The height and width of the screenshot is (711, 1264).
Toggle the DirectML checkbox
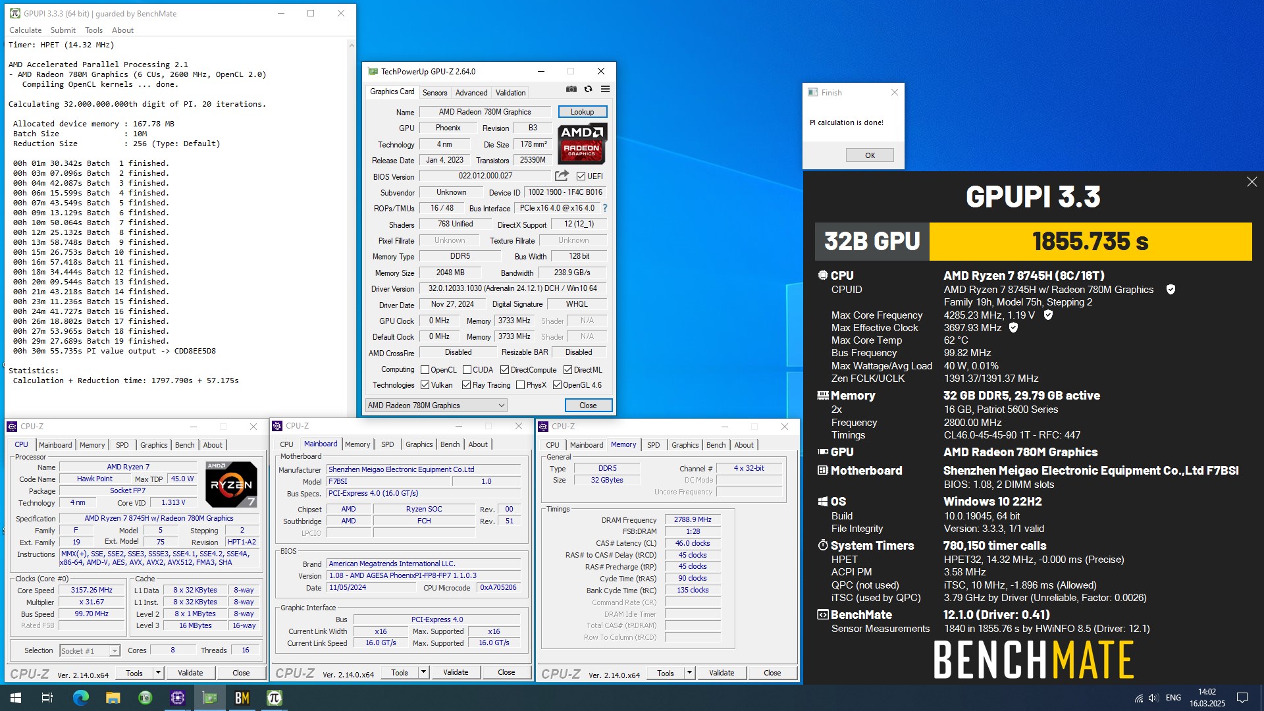(567, 370)
